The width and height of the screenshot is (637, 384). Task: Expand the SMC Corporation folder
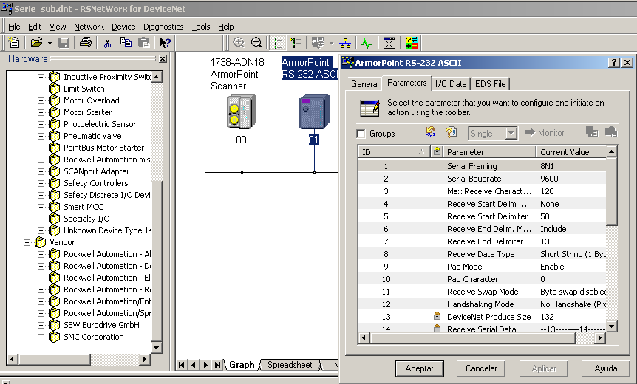(x=41, y=337)
